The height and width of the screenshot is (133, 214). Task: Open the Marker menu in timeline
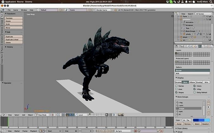[17, 131]
